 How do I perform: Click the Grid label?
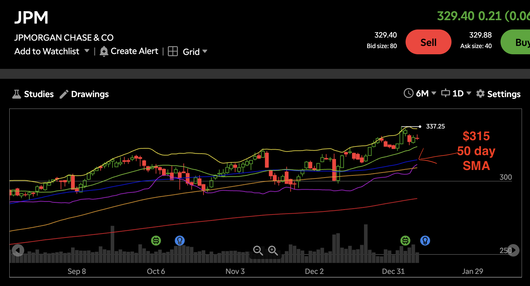[191, 52]
